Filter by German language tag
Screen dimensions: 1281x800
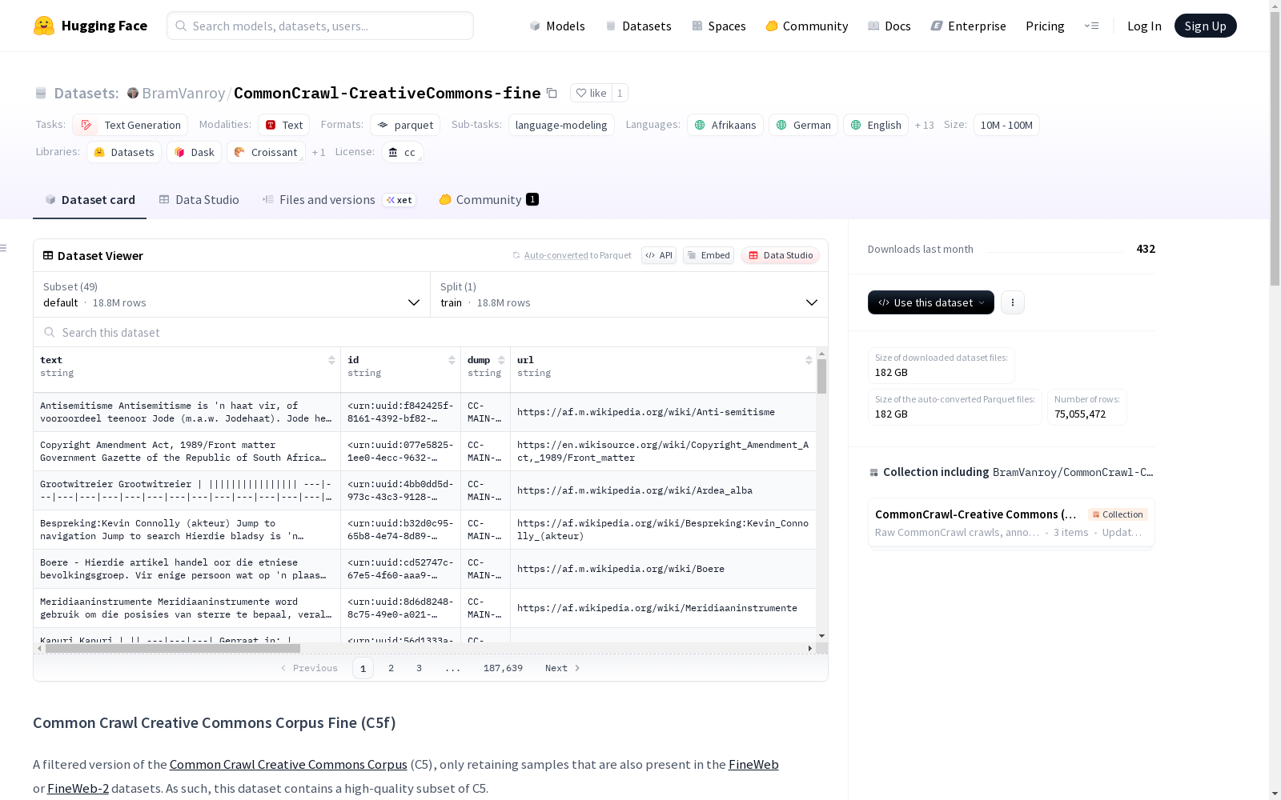click(804, 125)
